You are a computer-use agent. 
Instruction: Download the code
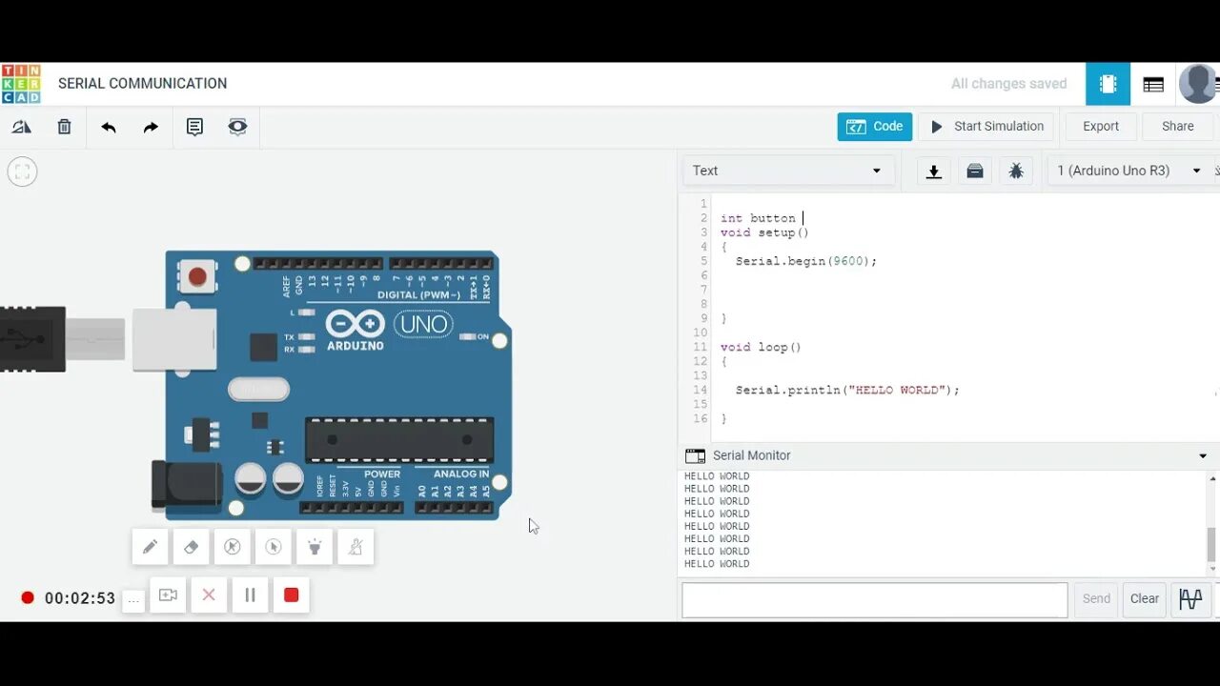pos(934,171)
